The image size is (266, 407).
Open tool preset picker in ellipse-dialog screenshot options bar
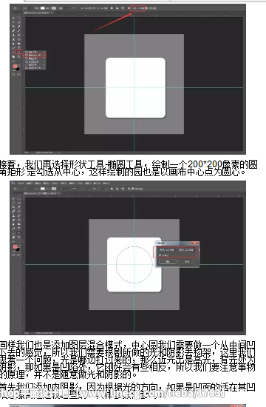pyautogui.click(x=16, y=189)
